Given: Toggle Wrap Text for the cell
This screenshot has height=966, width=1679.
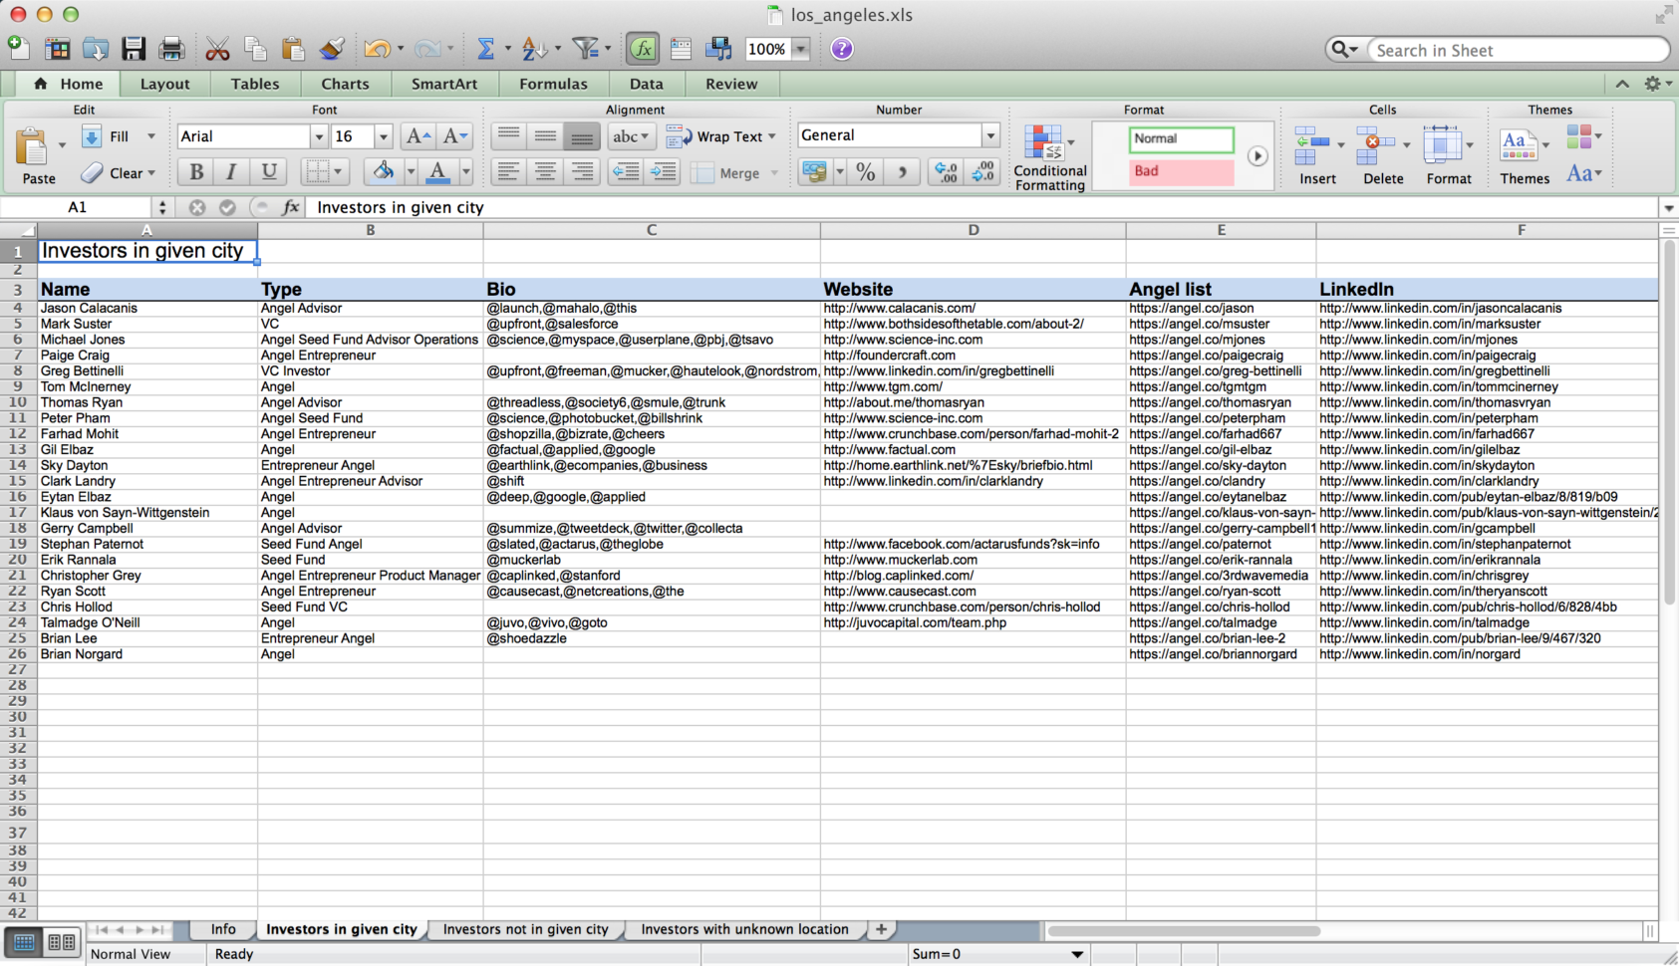Looking at the screenshot, I should (x=720, y=136).
